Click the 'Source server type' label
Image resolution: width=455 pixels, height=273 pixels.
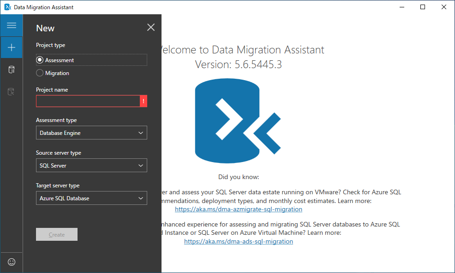59,153
